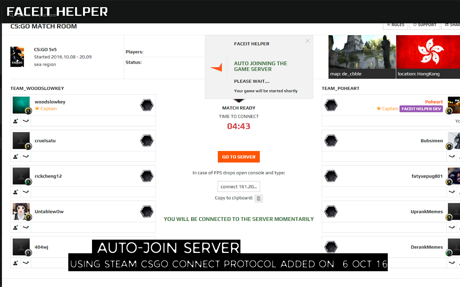Screen dimensions: 460x287
Task: Add rickcheng12 as a friend
Action: [x=16, y=192]
